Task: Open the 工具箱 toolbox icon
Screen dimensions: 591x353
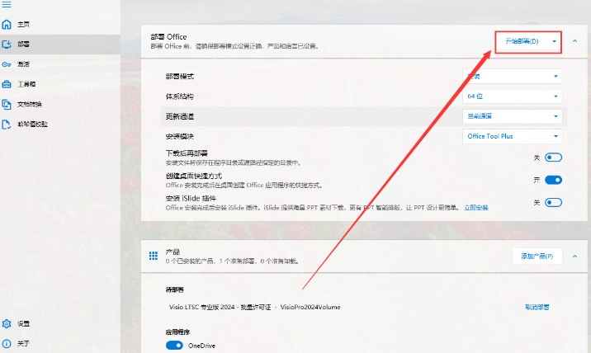Action: click(7, 84)
